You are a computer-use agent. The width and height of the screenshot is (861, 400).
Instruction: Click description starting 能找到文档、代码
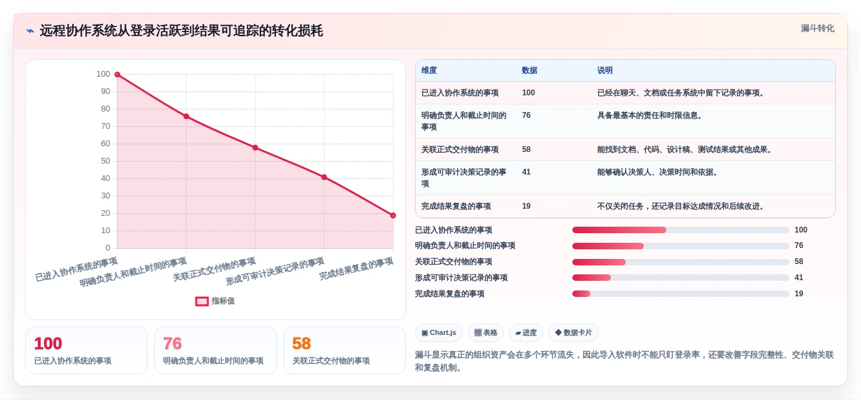(685, 149)
